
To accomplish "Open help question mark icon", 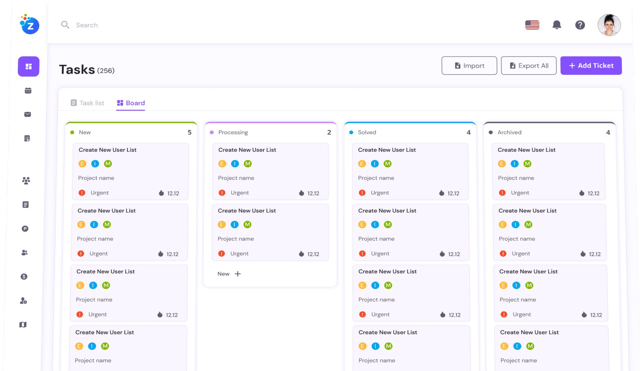I will point(580,25).
